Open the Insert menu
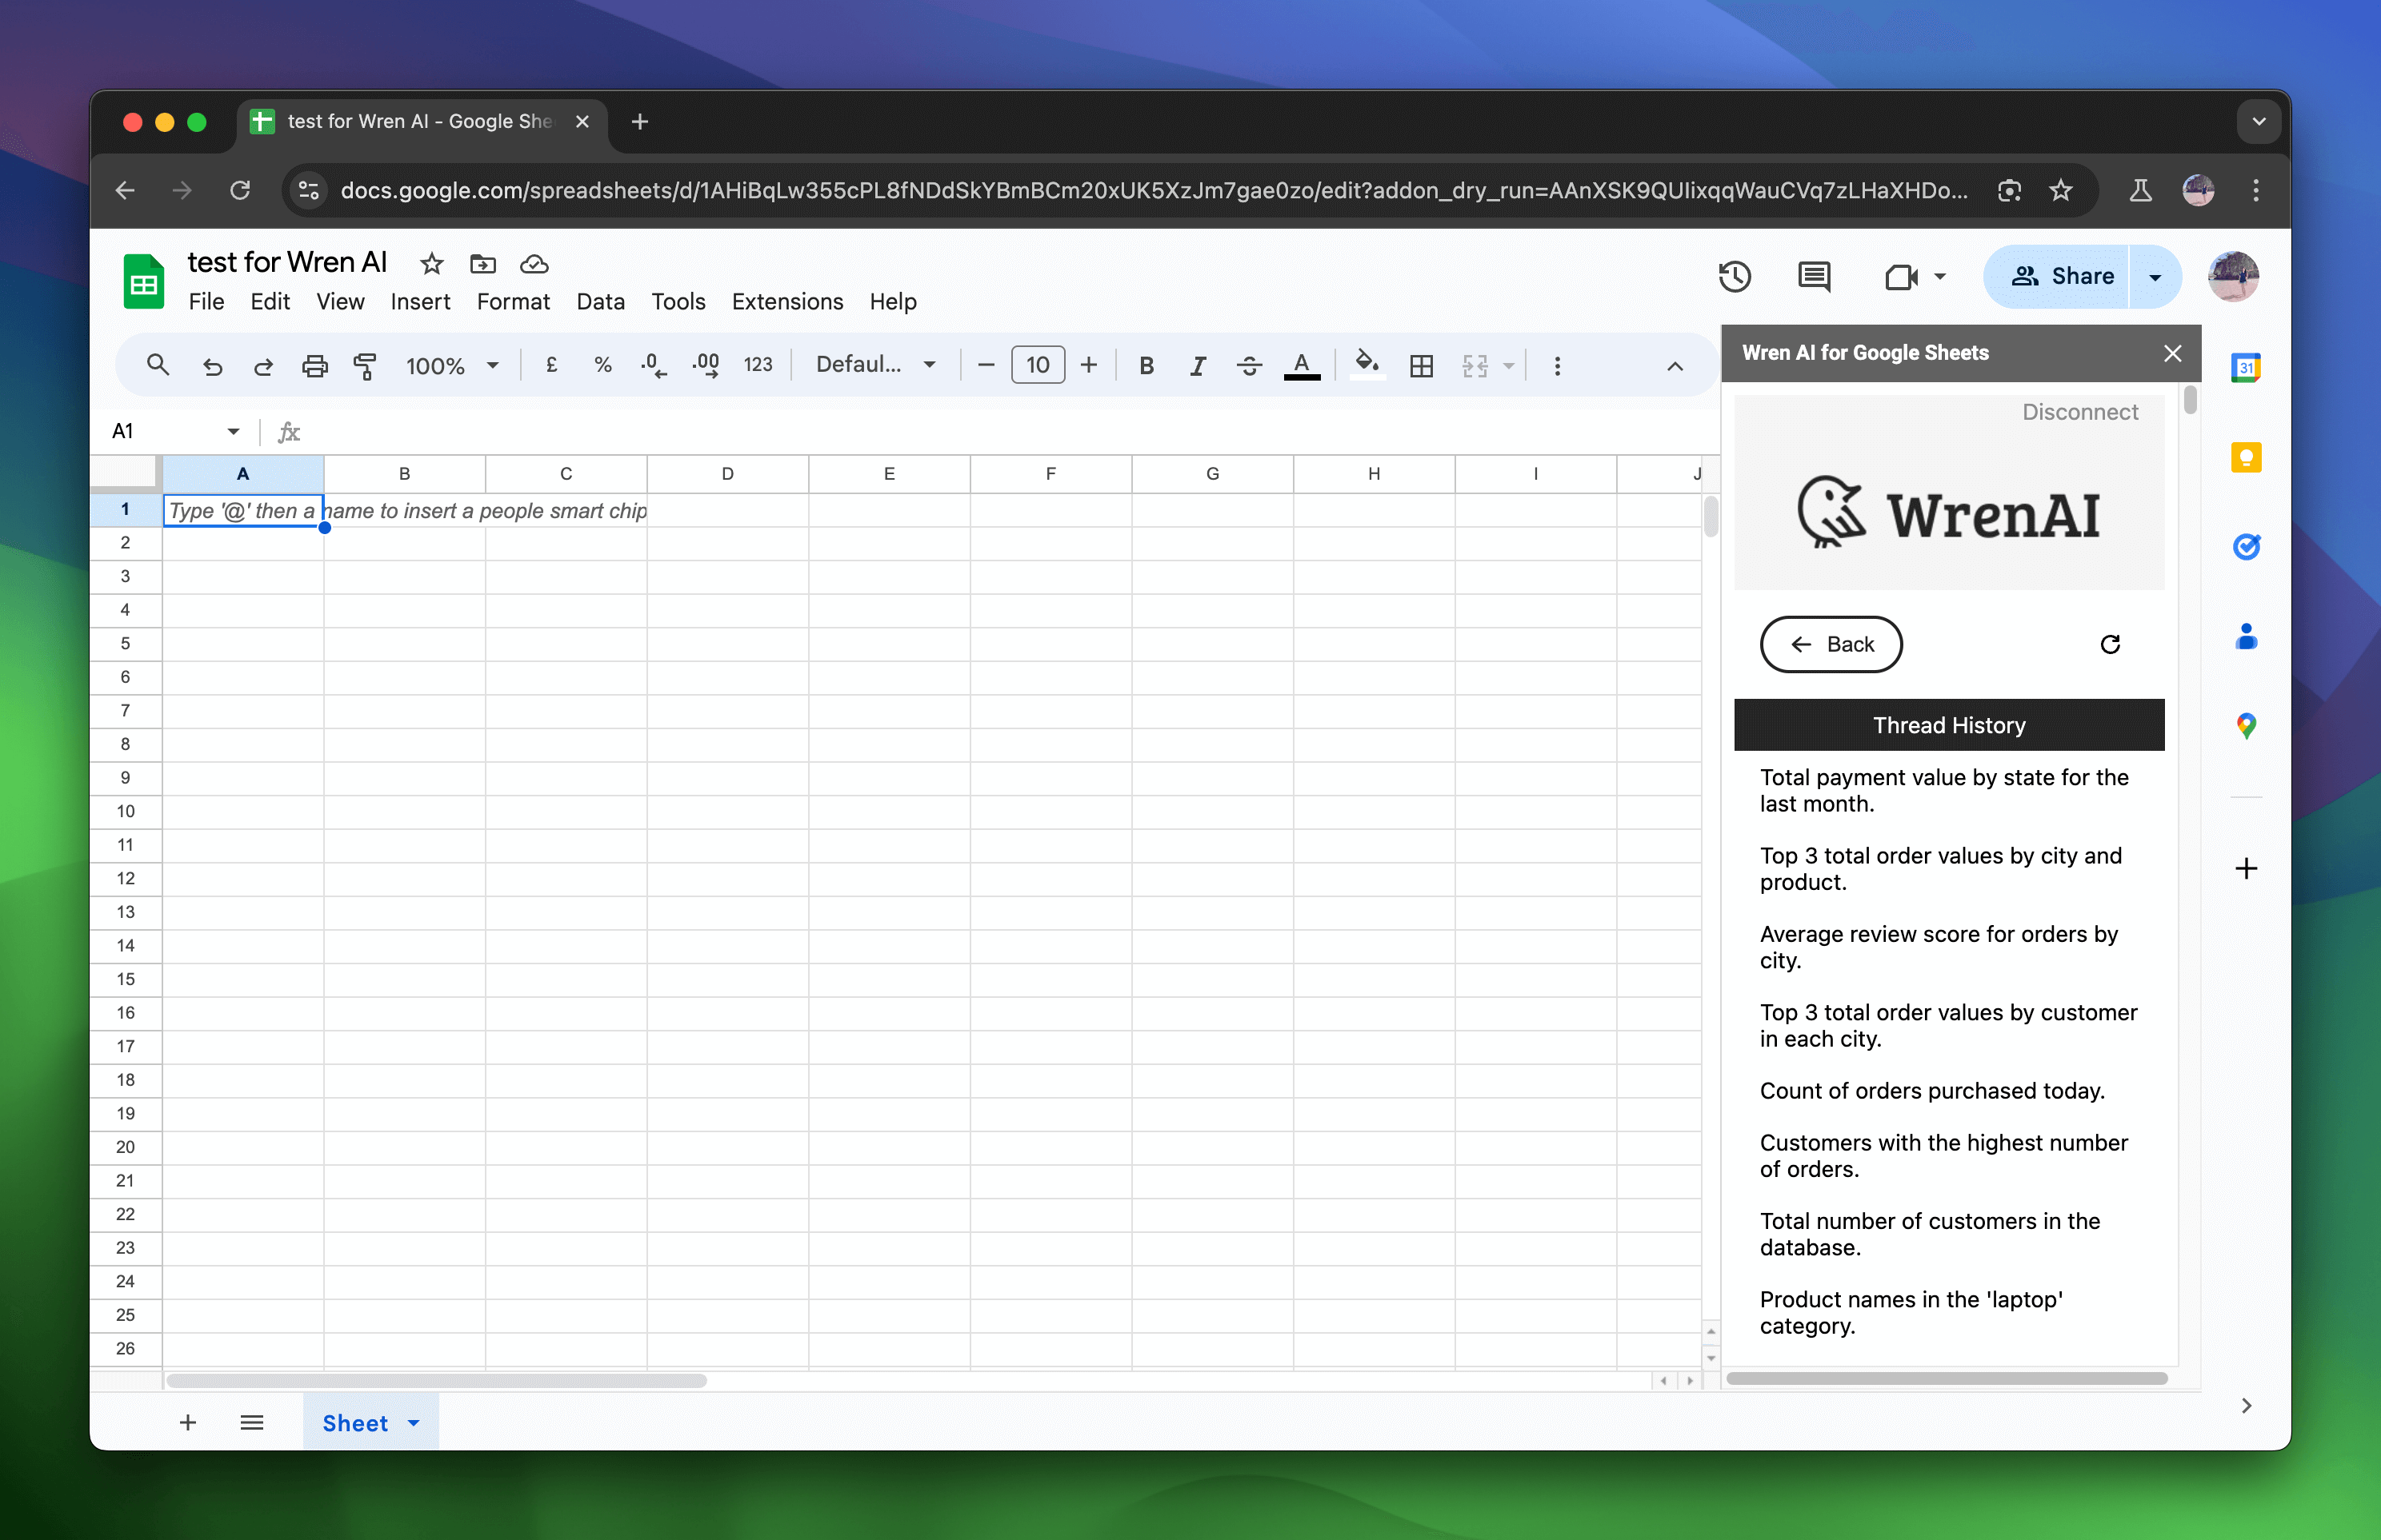2381x1540 pixels. pos(420,302)
